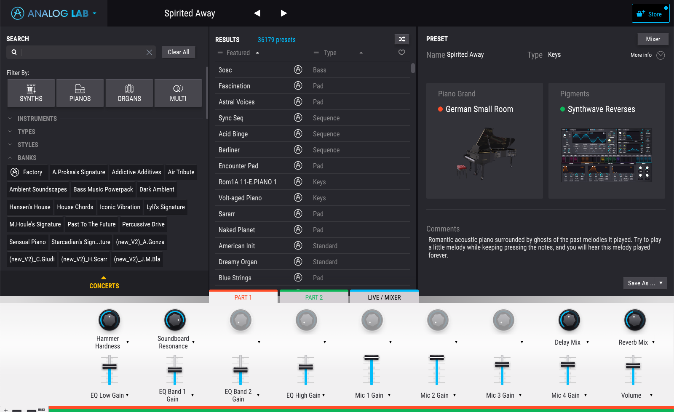
Task: Open the Piano Grand instrument thumbnail
Action: tap(484, 141)
